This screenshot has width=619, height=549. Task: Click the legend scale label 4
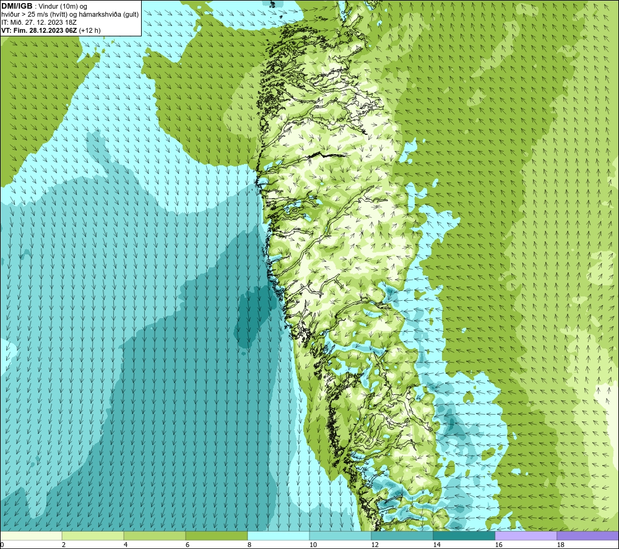(x=126, y=545)
